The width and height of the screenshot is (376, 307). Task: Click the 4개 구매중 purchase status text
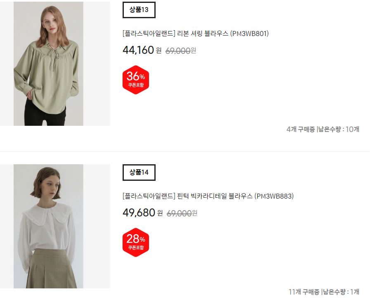coord(300,130)
